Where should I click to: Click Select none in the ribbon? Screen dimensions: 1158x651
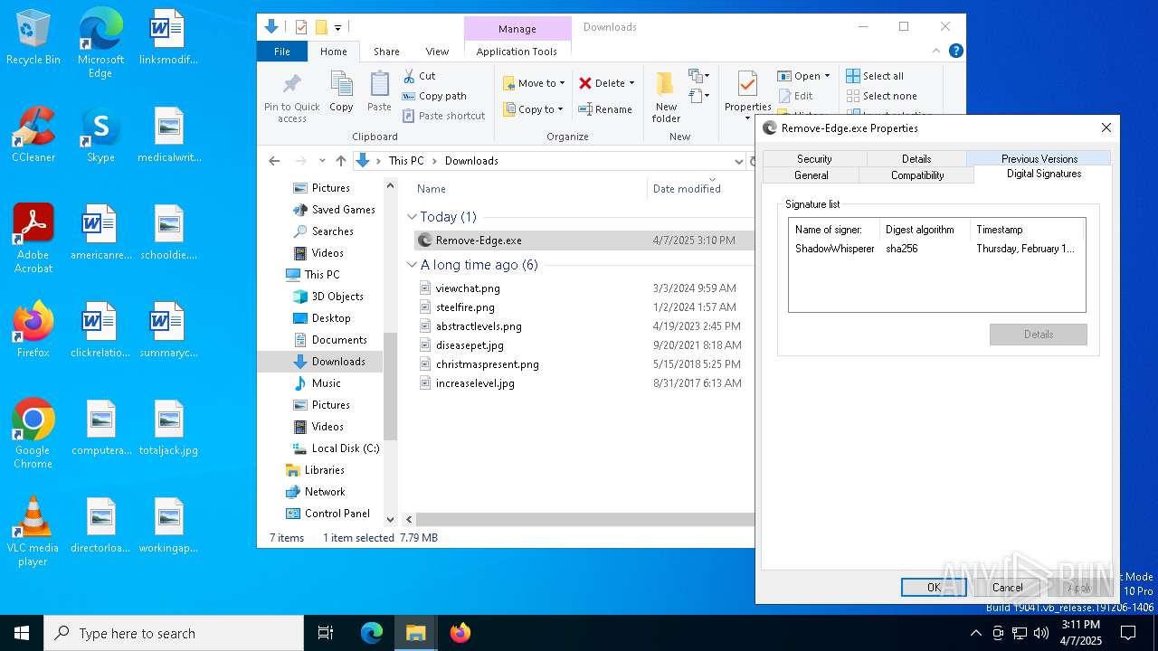click(x=881, y=96)
